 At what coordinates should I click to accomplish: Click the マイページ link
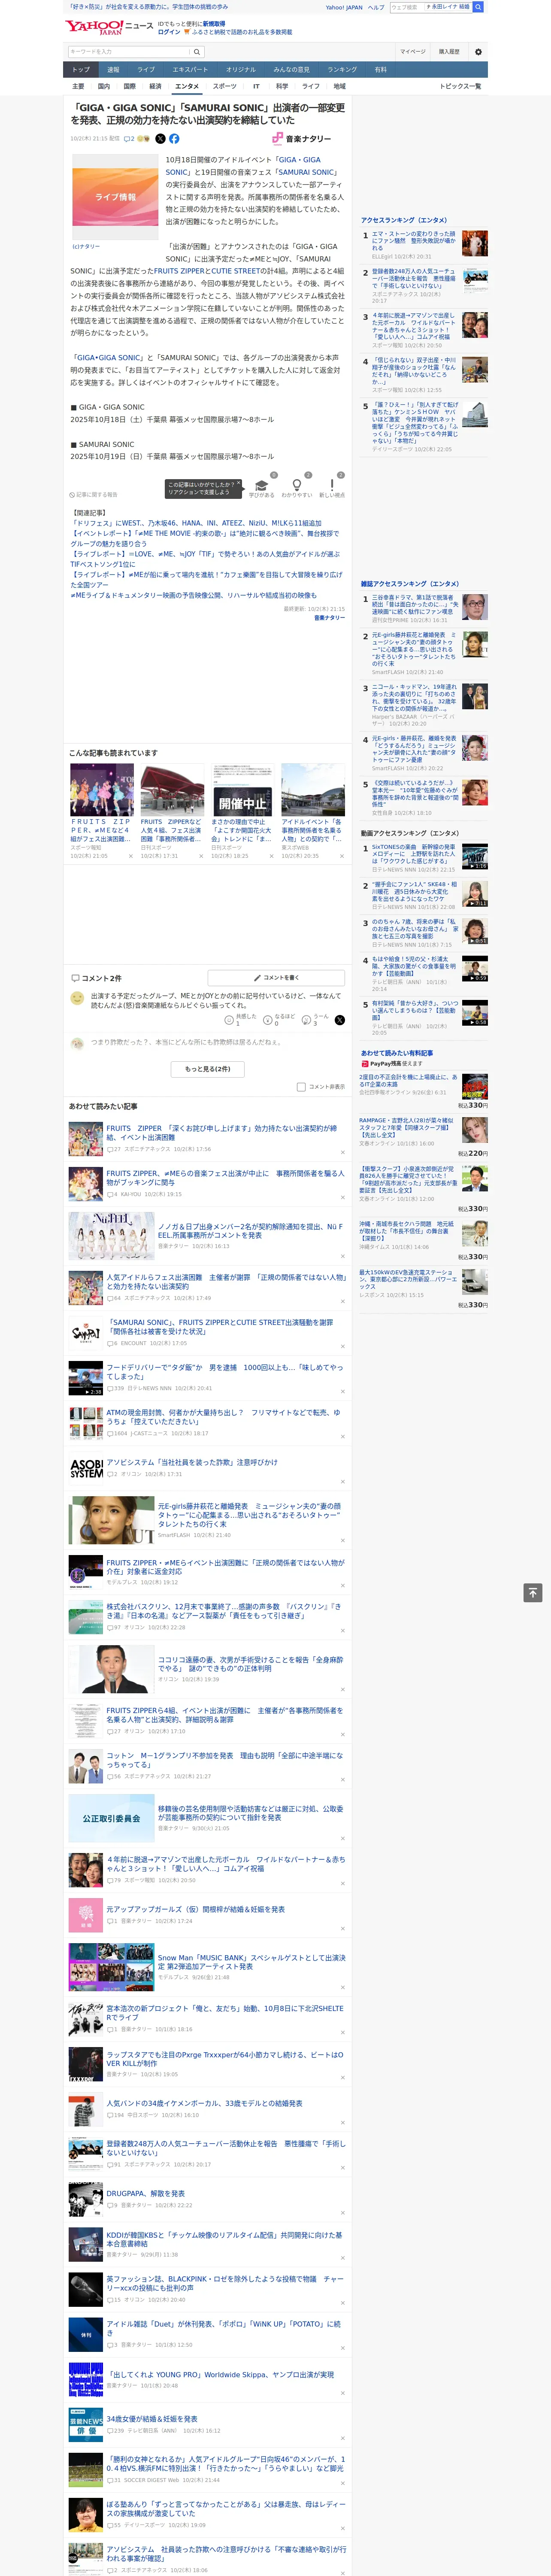pyautogui.click(x=412, y=52)
